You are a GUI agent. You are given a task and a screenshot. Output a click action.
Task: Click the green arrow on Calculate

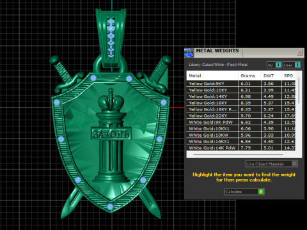(x=261, y=192)
